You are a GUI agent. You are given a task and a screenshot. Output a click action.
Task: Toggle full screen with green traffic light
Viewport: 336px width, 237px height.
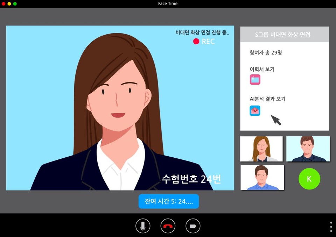14,3
